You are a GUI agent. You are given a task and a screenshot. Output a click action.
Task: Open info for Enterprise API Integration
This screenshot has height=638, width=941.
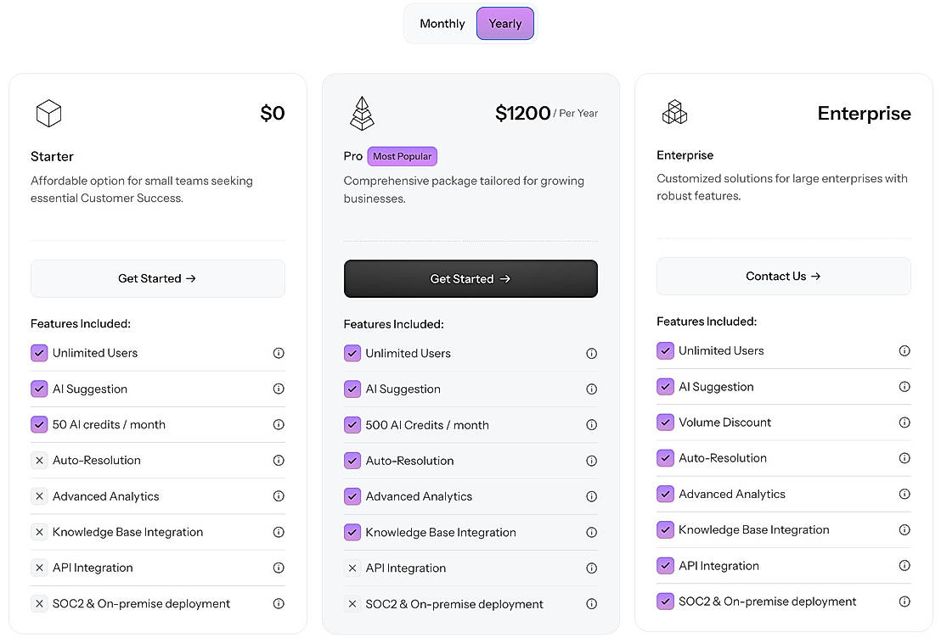[905, 565]
